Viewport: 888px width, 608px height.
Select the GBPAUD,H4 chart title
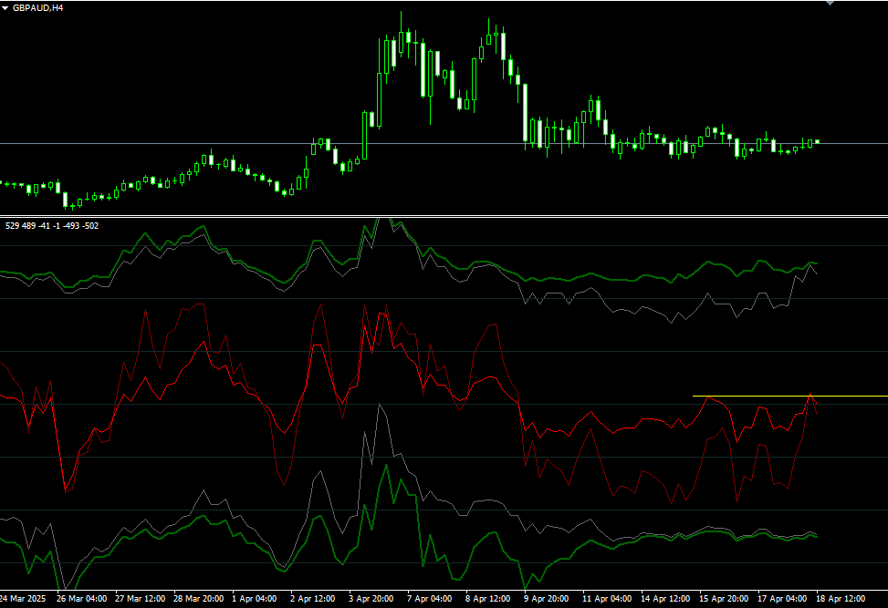tap(38, 8)
